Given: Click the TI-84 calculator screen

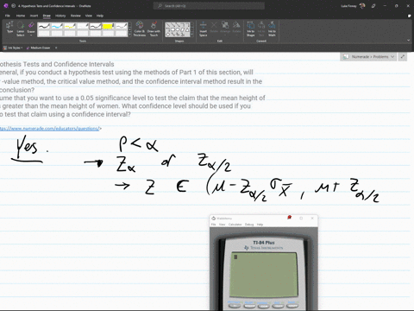Looking at the screenshot, I should tap(264, 275).
